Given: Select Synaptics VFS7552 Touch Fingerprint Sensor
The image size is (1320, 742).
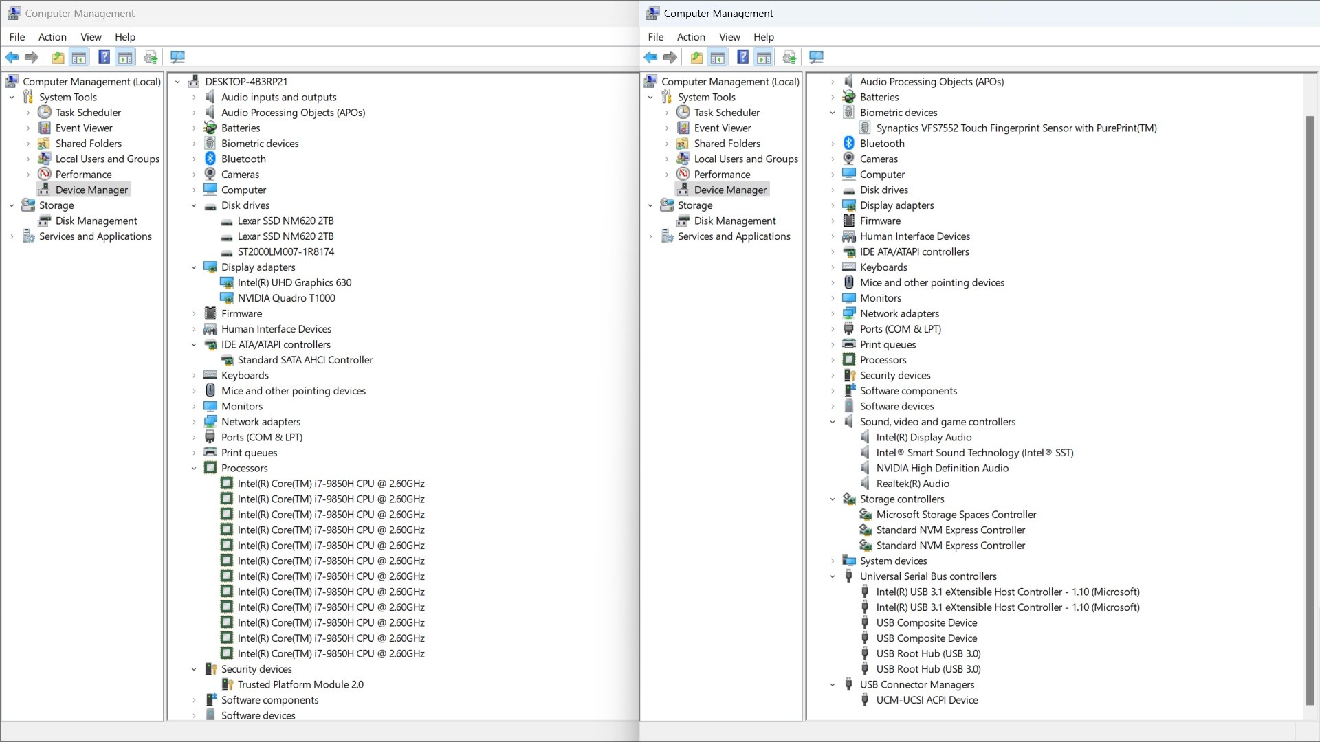Looking at the screenshot, I should [1016, 128].
